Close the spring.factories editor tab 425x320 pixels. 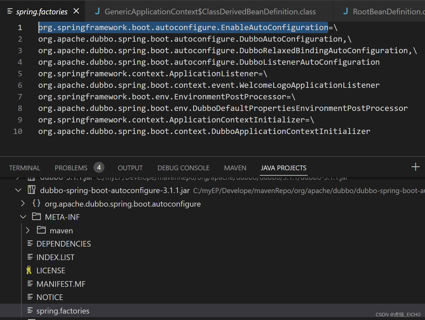pyautogui.click(x=76, y=11)
